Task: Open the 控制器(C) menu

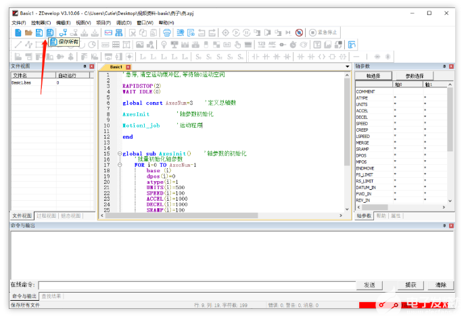Action: [x=41, y=22]
